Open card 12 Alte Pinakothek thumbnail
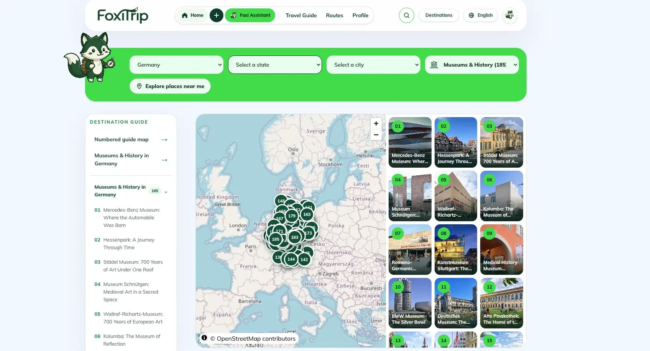 502,303
